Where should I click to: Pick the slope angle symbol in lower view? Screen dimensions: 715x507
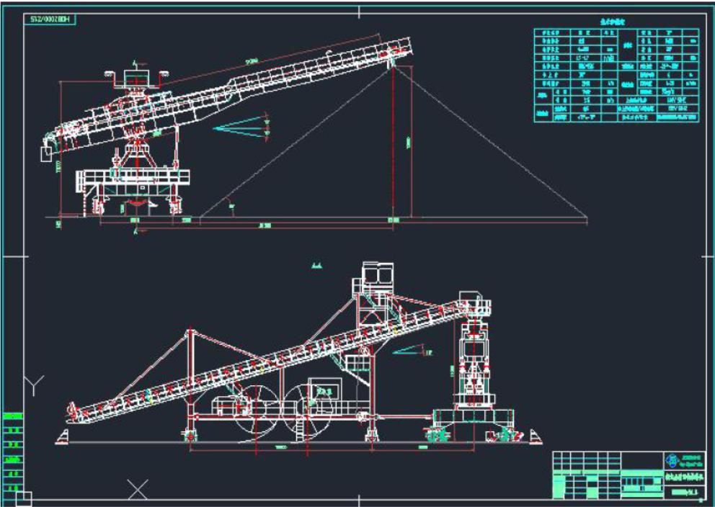pyautogui.click(x=411, y=351)
